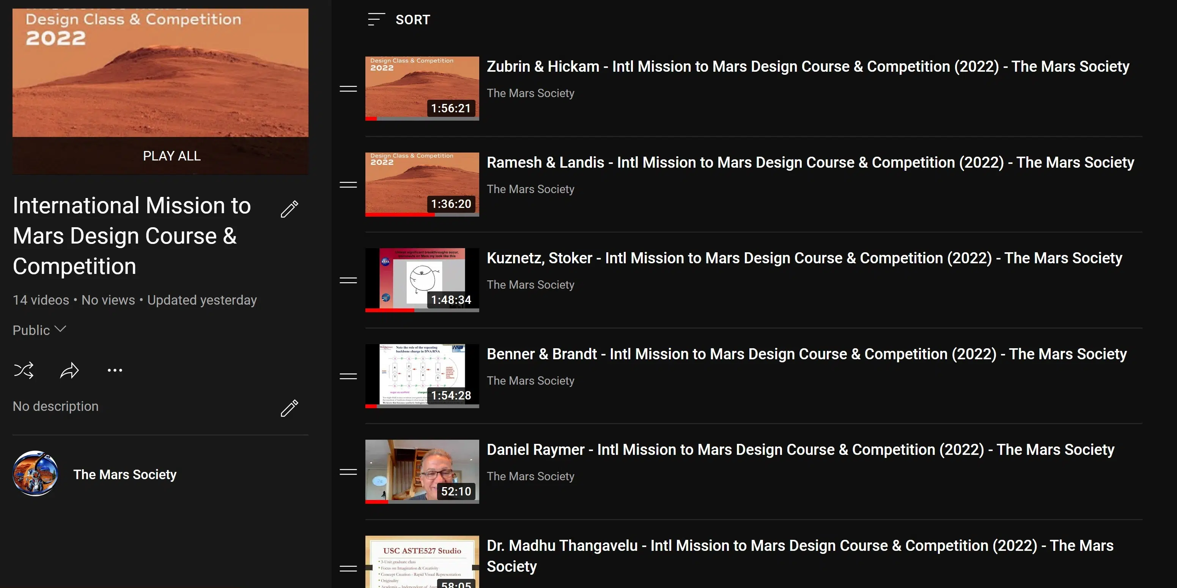
Task: Edit the description with pencil icon
Action: click(289, 408)
